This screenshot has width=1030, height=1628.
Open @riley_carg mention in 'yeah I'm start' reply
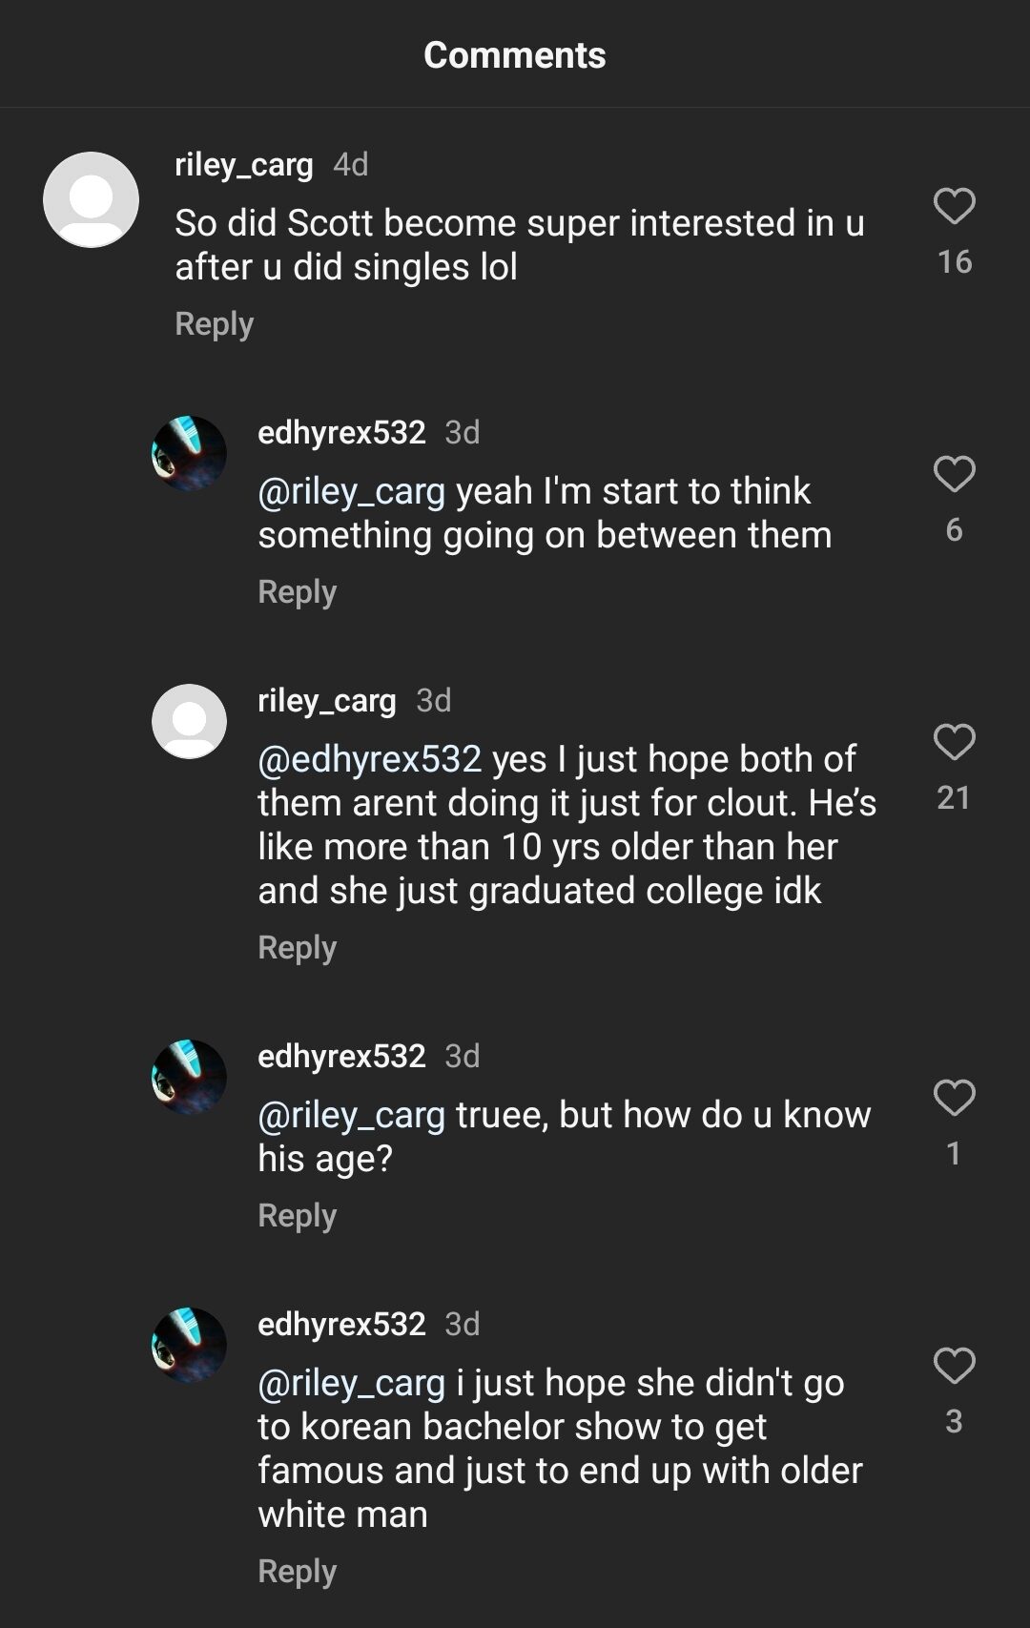click(351, 491)
